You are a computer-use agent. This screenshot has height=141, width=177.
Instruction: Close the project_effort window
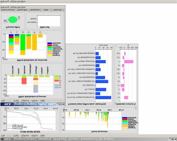(x=63, y=104)
